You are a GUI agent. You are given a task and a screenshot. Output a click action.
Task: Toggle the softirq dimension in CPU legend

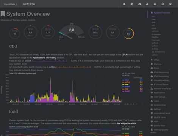tap(126, 82)
